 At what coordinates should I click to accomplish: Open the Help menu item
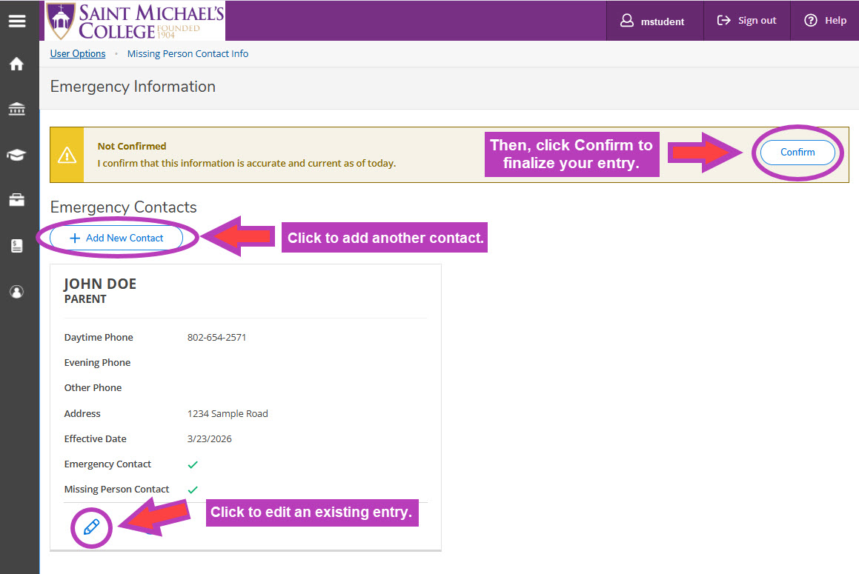(x=826, y=21)
